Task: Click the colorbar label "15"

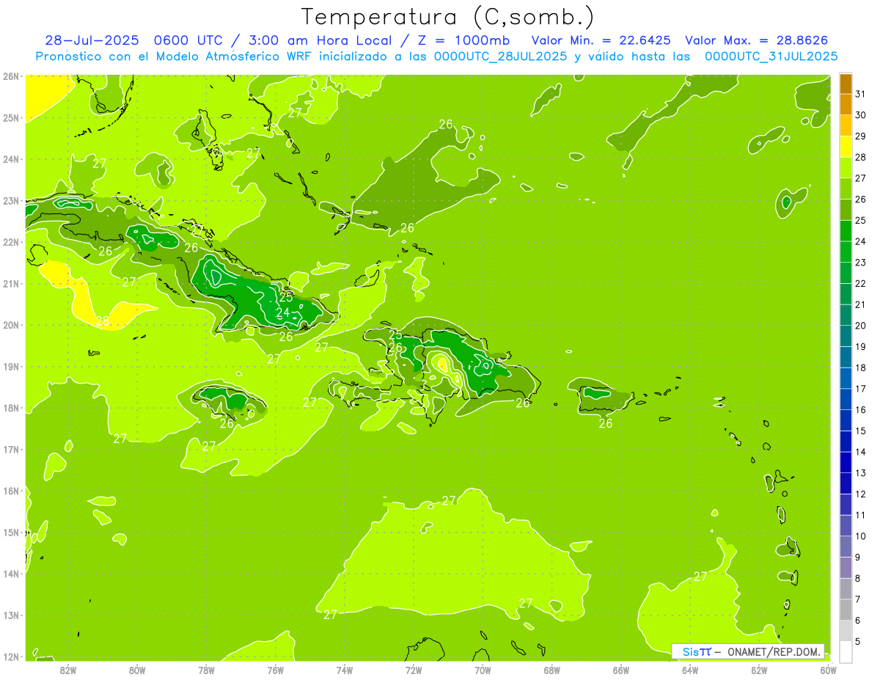Action: pos(861,431)
